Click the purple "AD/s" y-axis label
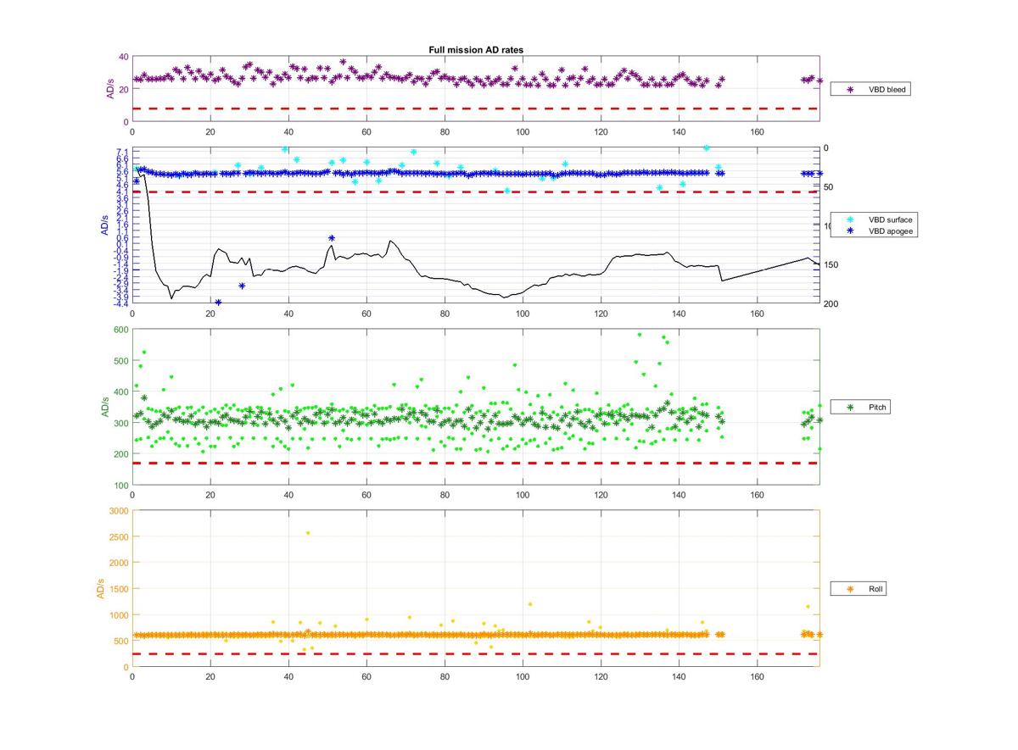1018x750 pixels. coord(110,89)
